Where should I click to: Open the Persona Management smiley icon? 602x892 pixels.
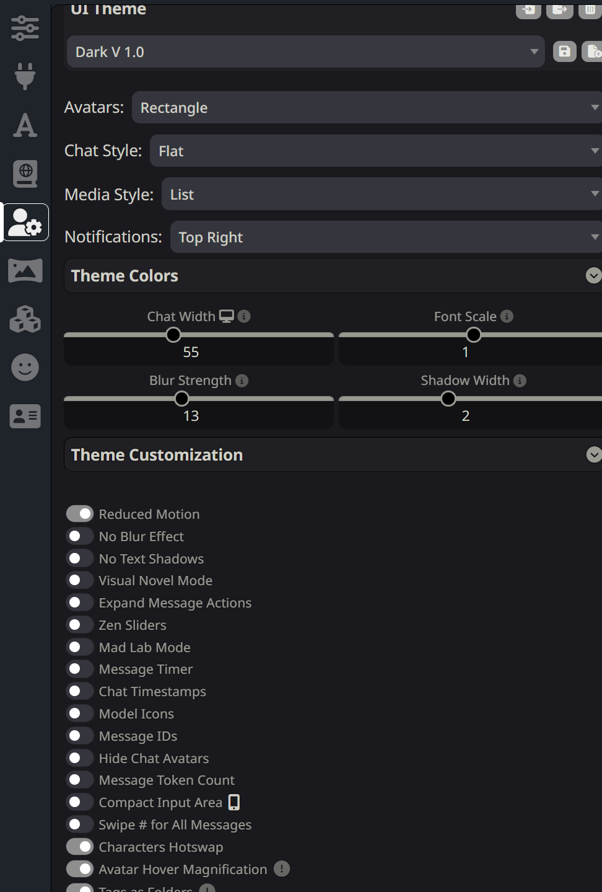click(x=25, y=368)
